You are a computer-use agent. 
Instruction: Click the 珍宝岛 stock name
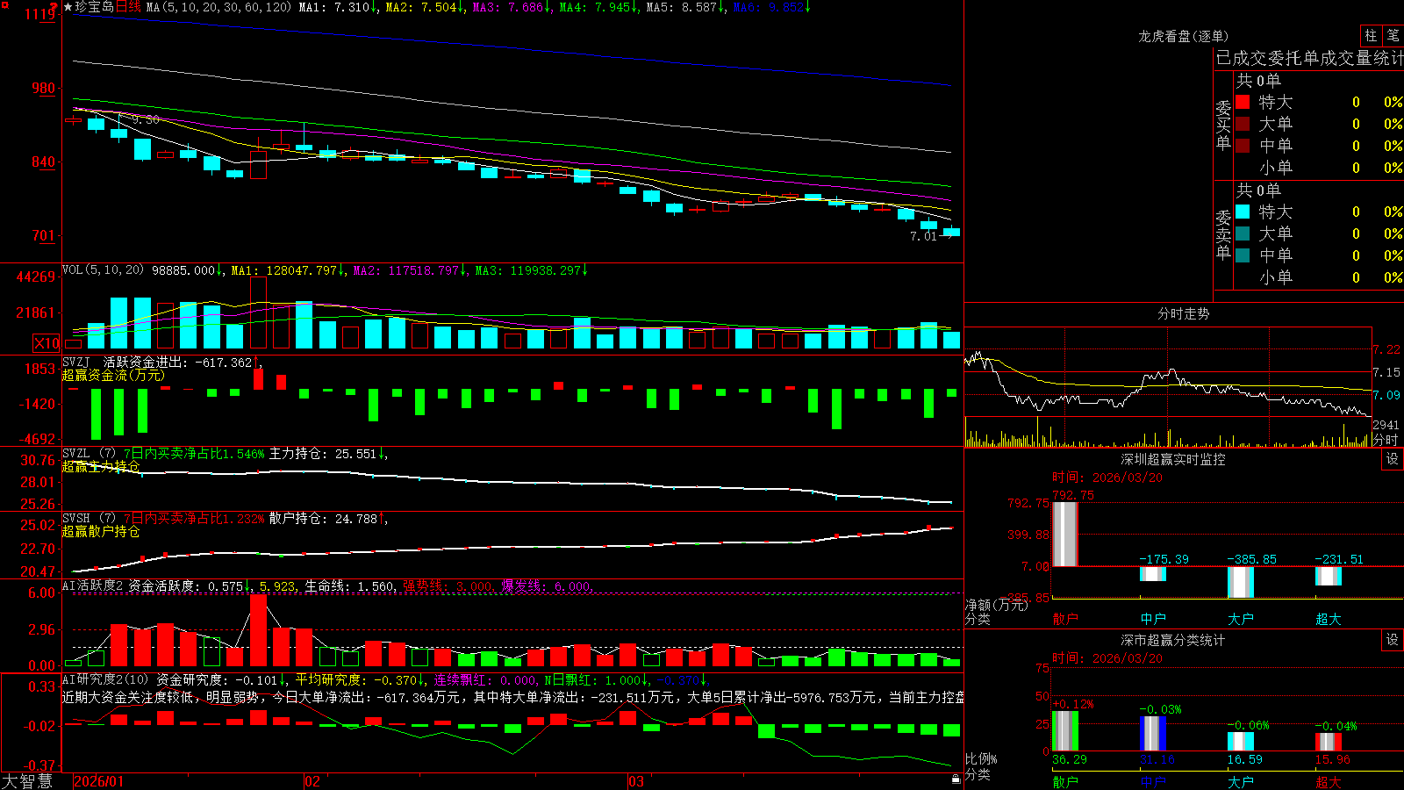[95, 7]
